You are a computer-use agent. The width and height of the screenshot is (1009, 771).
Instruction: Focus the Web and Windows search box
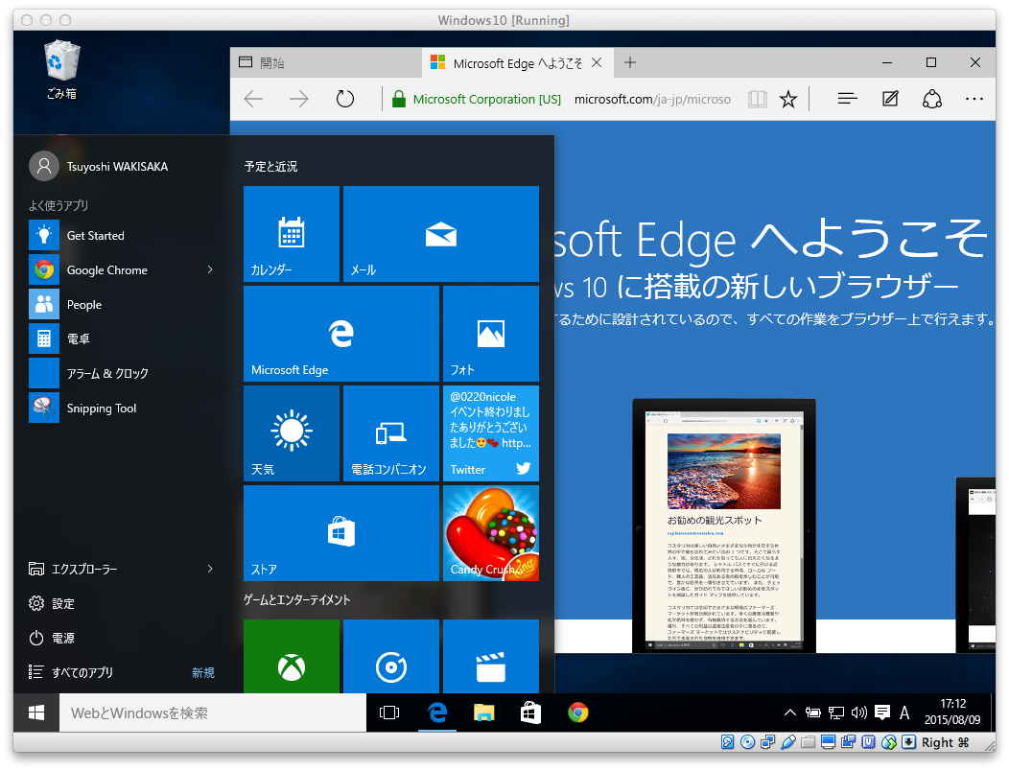tap(213, 713)
